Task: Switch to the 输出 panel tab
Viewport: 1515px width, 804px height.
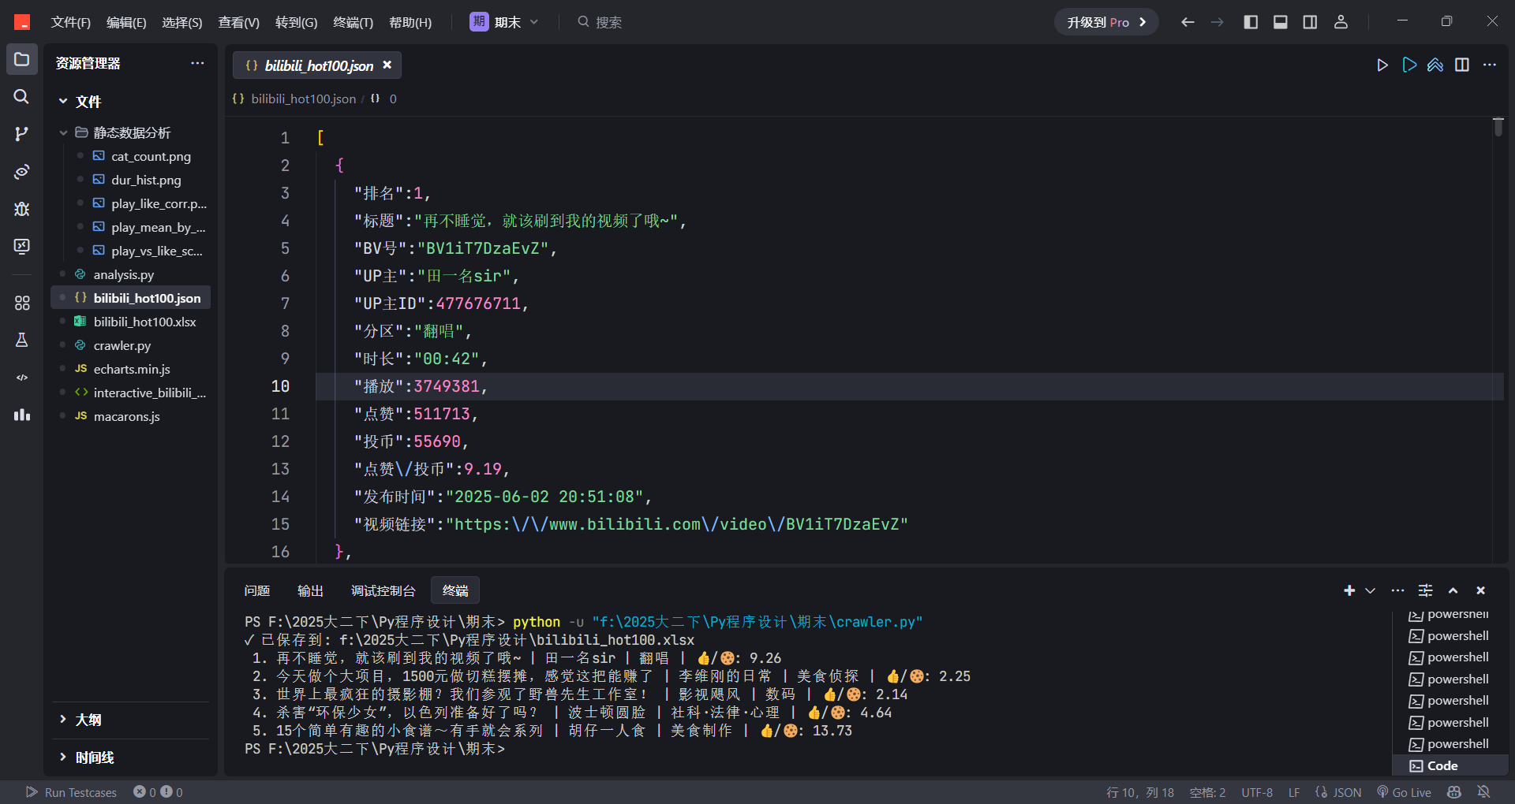Action: point(310,590)
